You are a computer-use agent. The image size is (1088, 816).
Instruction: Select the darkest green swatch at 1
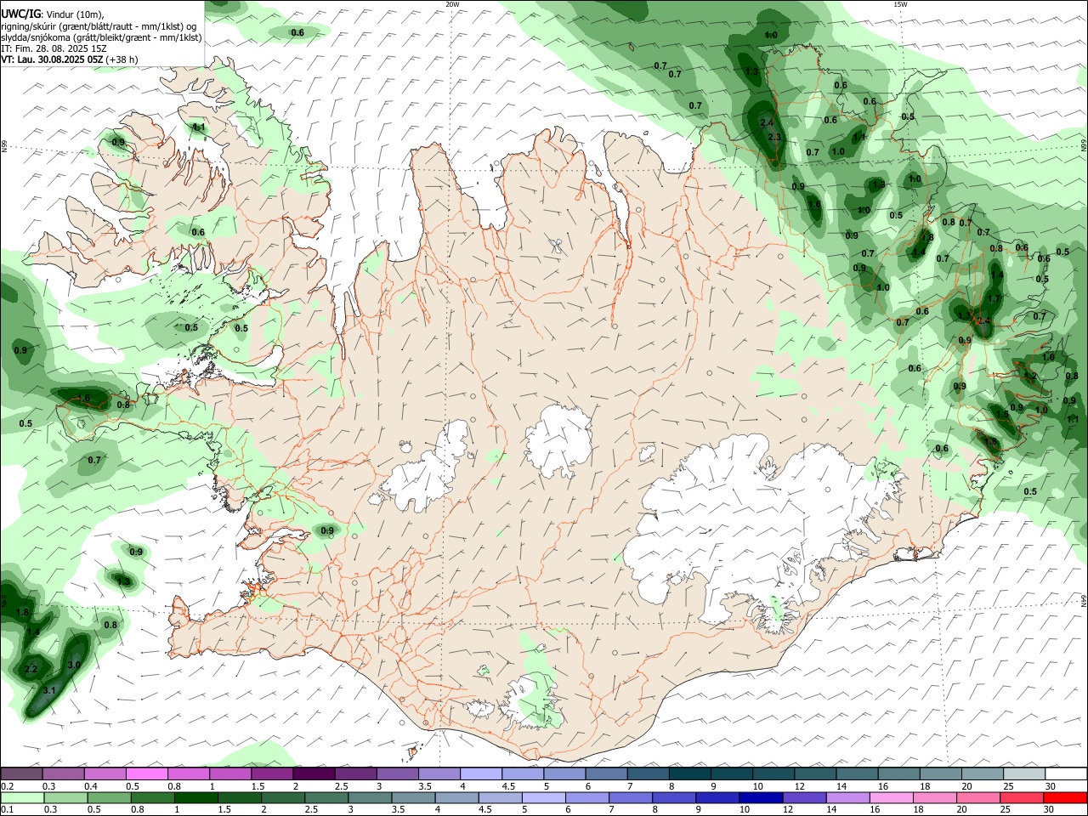pyautogui.click(x=195, y=798)
